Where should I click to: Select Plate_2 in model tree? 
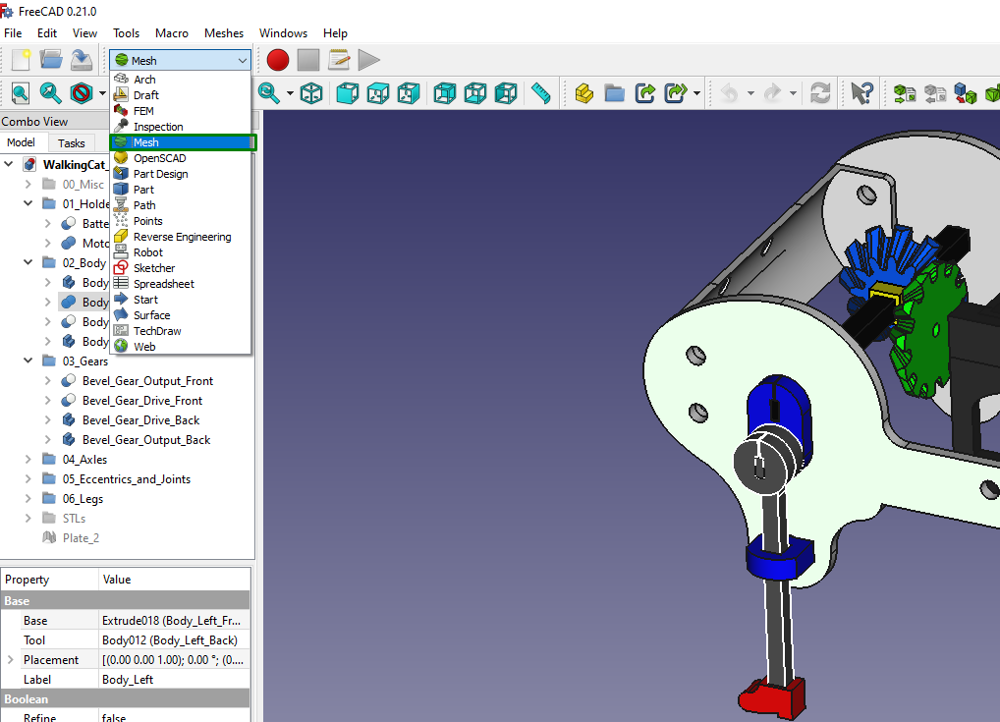pyautogui.click(x=81, y=538)
